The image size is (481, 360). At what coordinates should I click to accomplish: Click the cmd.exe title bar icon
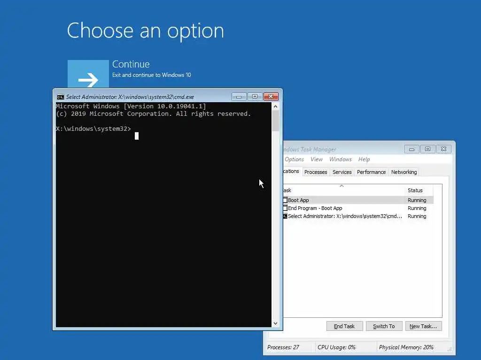[61, 97]
